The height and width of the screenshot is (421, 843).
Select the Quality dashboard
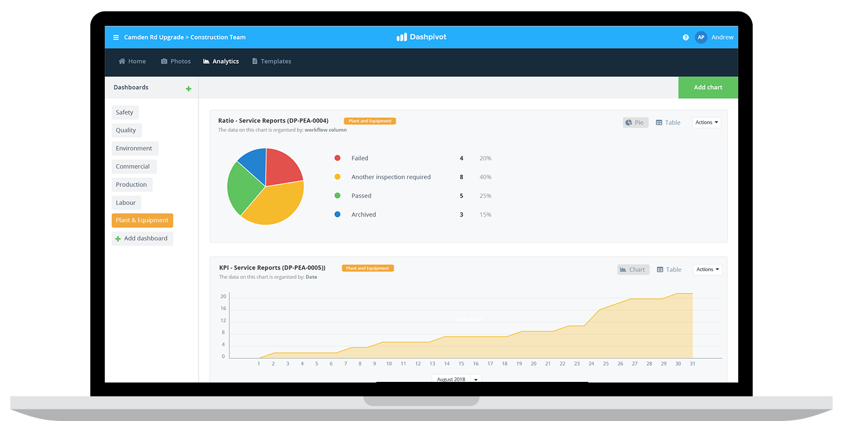coord(126,130)
